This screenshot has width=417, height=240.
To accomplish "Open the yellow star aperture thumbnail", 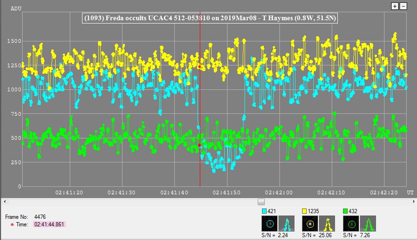I will (310, 223).
